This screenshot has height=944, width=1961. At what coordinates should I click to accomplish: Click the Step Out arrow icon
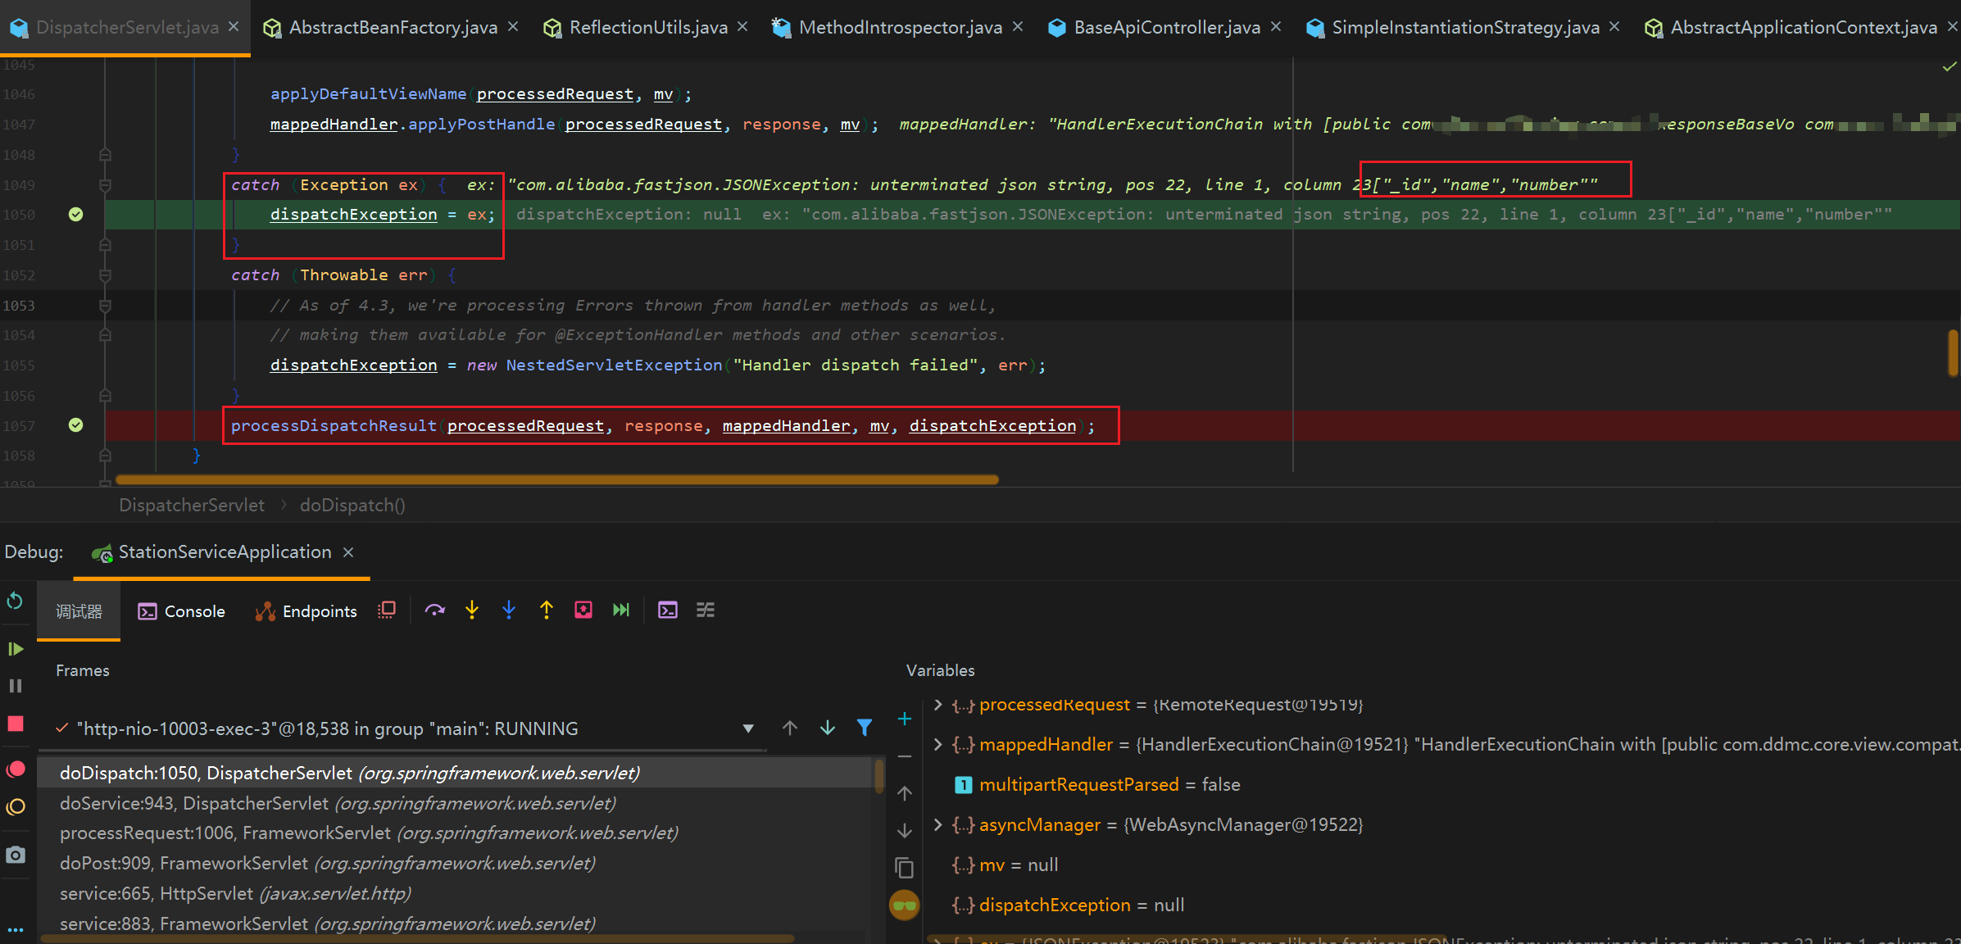click(547, 610)
